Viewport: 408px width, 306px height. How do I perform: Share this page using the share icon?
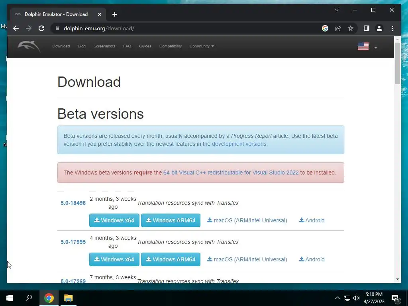(338, 28)
